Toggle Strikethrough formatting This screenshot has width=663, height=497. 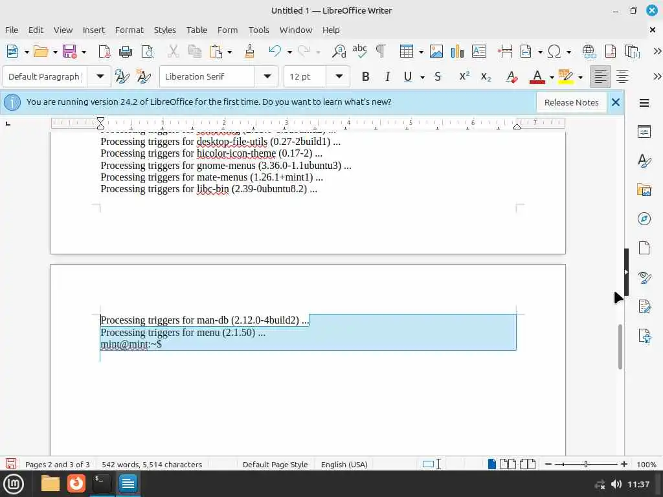pyautogui.click(x=438, y=76)
